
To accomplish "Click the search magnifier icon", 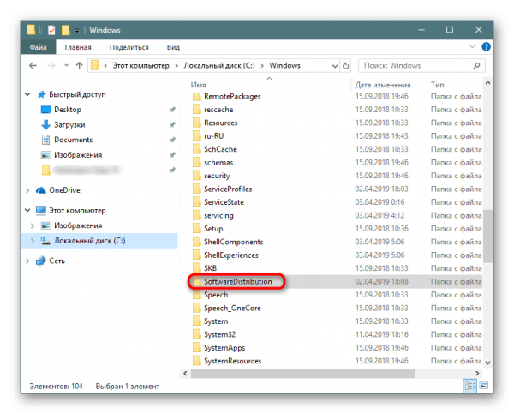I will point(476,66).
